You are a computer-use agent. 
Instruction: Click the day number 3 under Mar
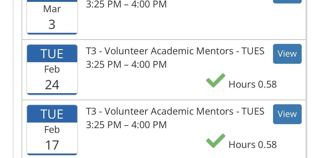(x=52, y=24)
